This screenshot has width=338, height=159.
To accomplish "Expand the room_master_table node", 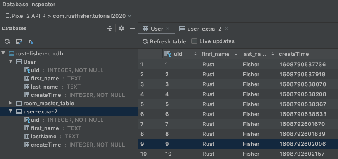I will pos(10,103).
